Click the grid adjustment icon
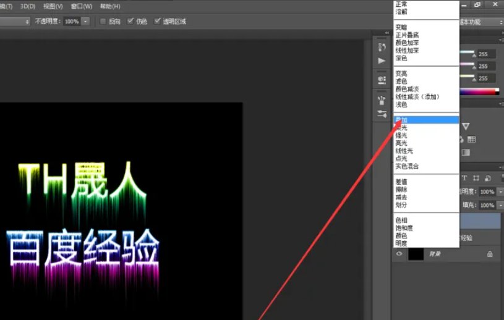 click(x=472, y=139)
